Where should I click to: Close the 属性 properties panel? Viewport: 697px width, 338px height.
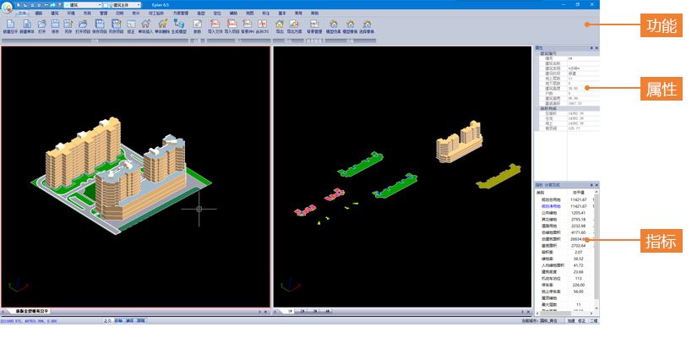click(596, 48)
